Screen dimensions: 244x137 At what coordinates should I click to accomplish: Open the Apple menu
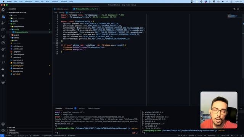[x=3, y=2]
